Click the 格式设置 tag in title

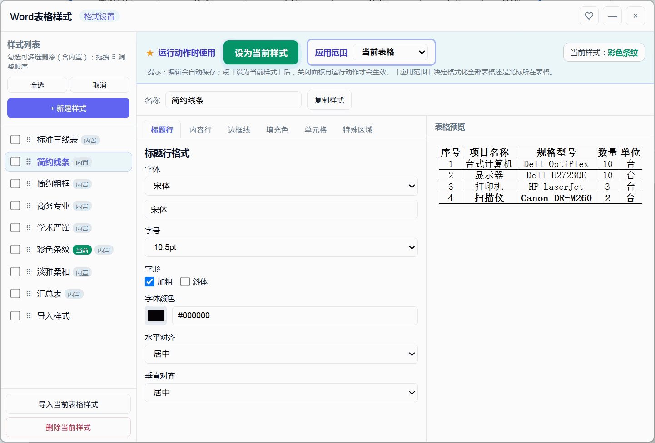click(x=99, y=16)
